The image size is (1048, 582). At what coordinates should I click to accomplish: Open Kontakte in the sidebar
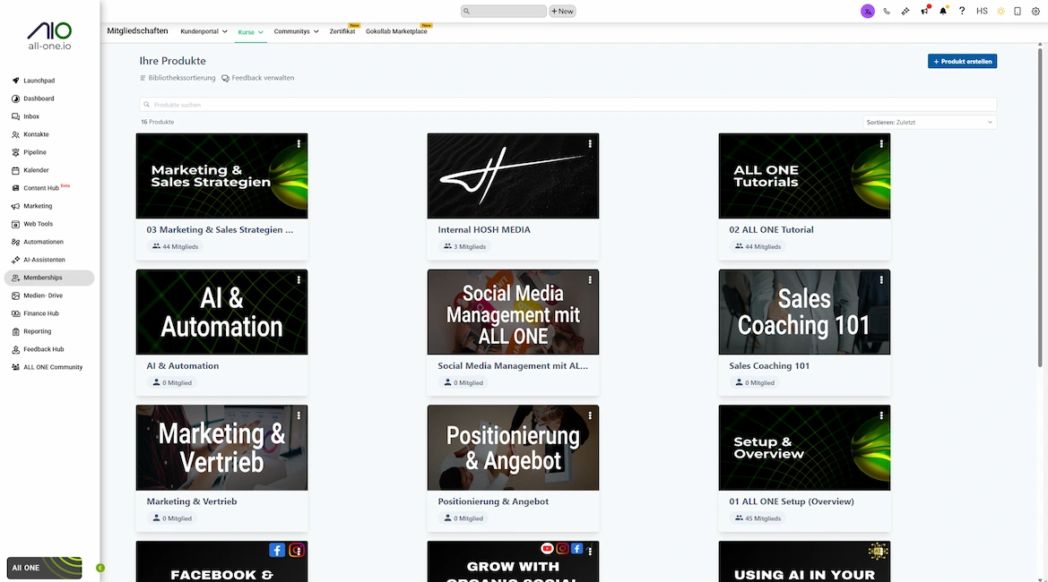(x=36, y=135)
